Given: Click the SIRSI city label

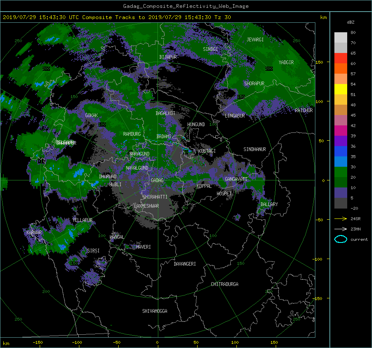Looking at the screenshot, I should point(93,251).
